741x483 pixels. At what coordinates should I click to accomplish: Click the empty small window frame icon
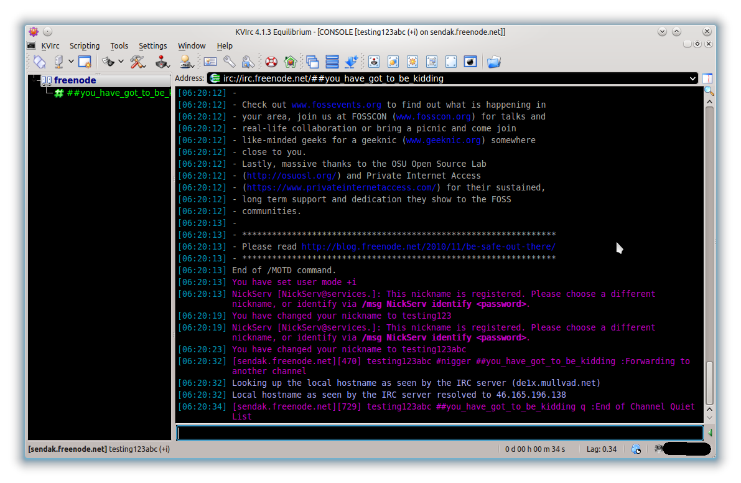(x=451, y=62)
